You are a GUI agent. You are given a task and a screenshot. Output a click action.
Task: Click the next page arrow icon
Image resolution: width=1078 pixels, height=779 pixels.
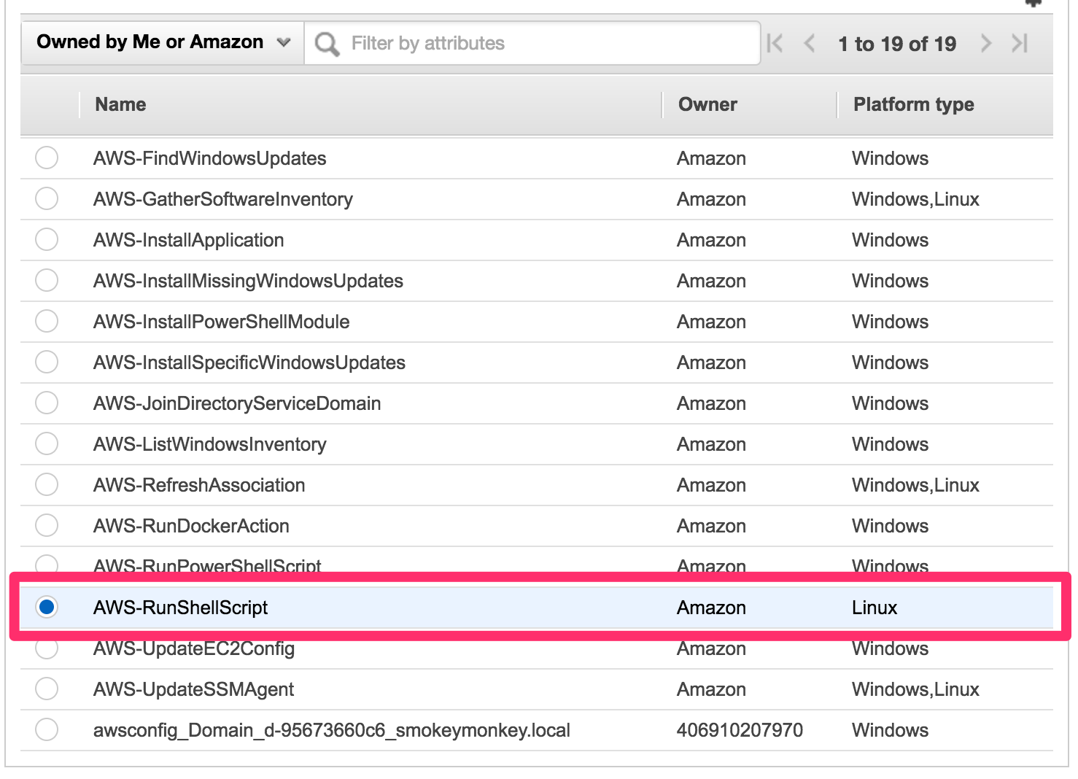point(986,44)
